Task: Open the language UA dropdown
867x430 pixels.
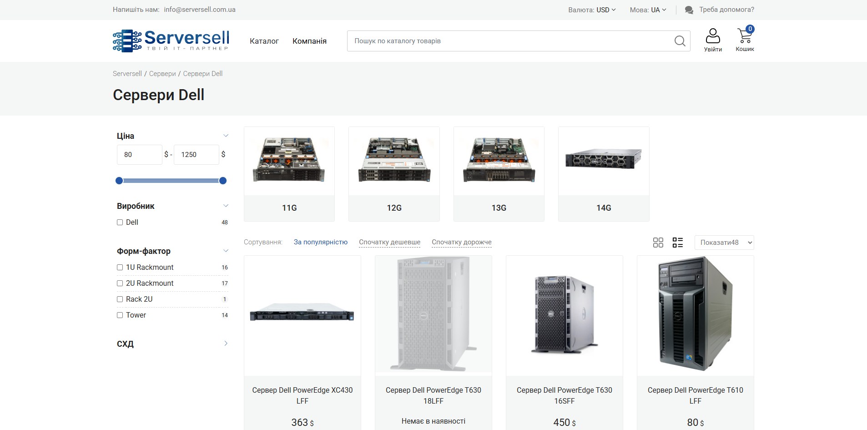Action: tap(659, 10)
